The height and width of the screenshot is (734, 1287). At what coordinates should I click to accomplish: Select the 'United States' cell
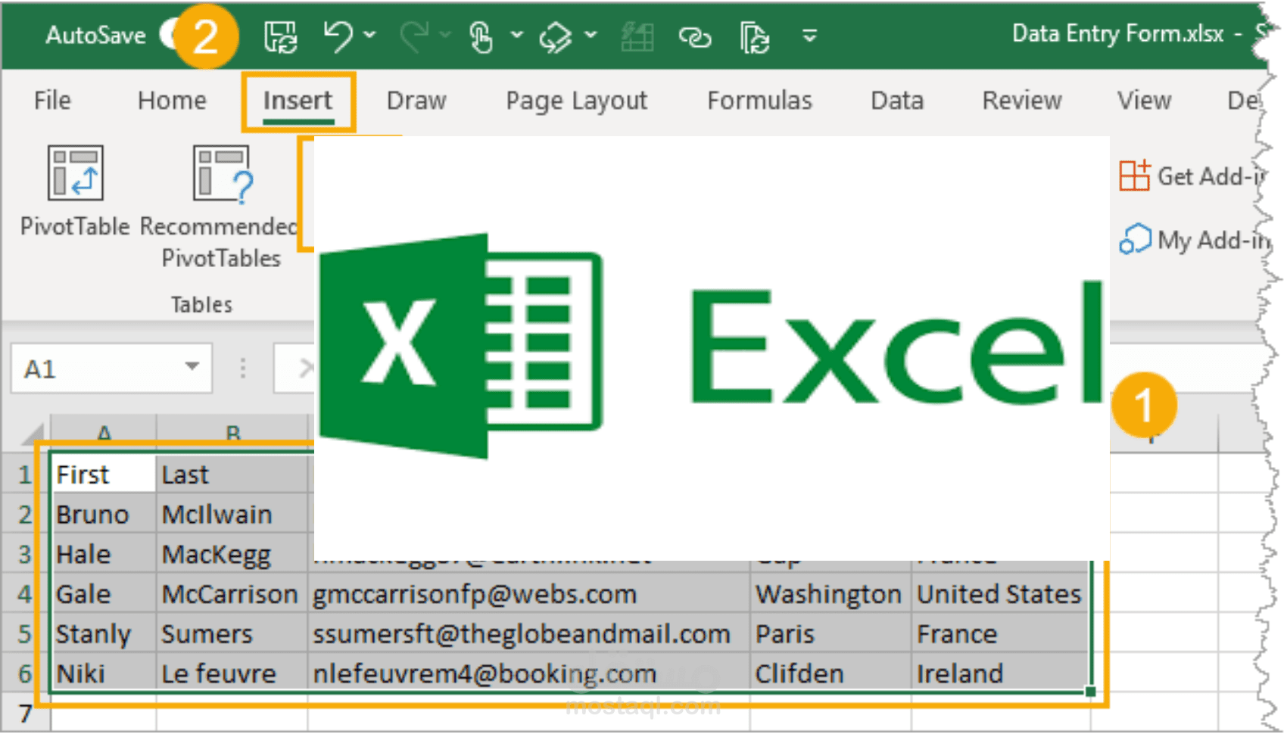click(x=1001, y=594)
